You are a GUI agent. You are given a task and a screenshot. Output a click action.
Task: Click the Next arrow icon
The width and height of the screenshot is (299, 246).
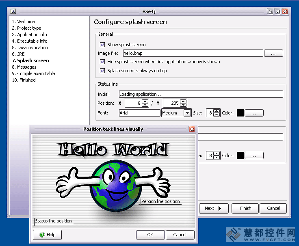(220, 208)
